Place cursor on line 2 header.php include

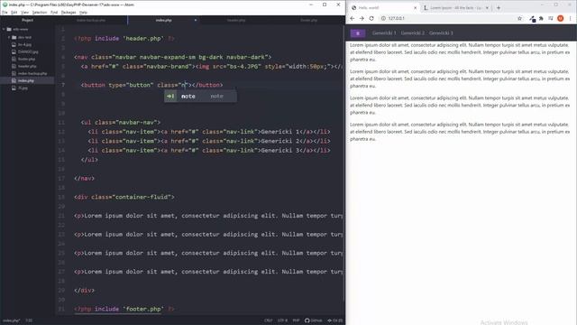click(124, 38)
